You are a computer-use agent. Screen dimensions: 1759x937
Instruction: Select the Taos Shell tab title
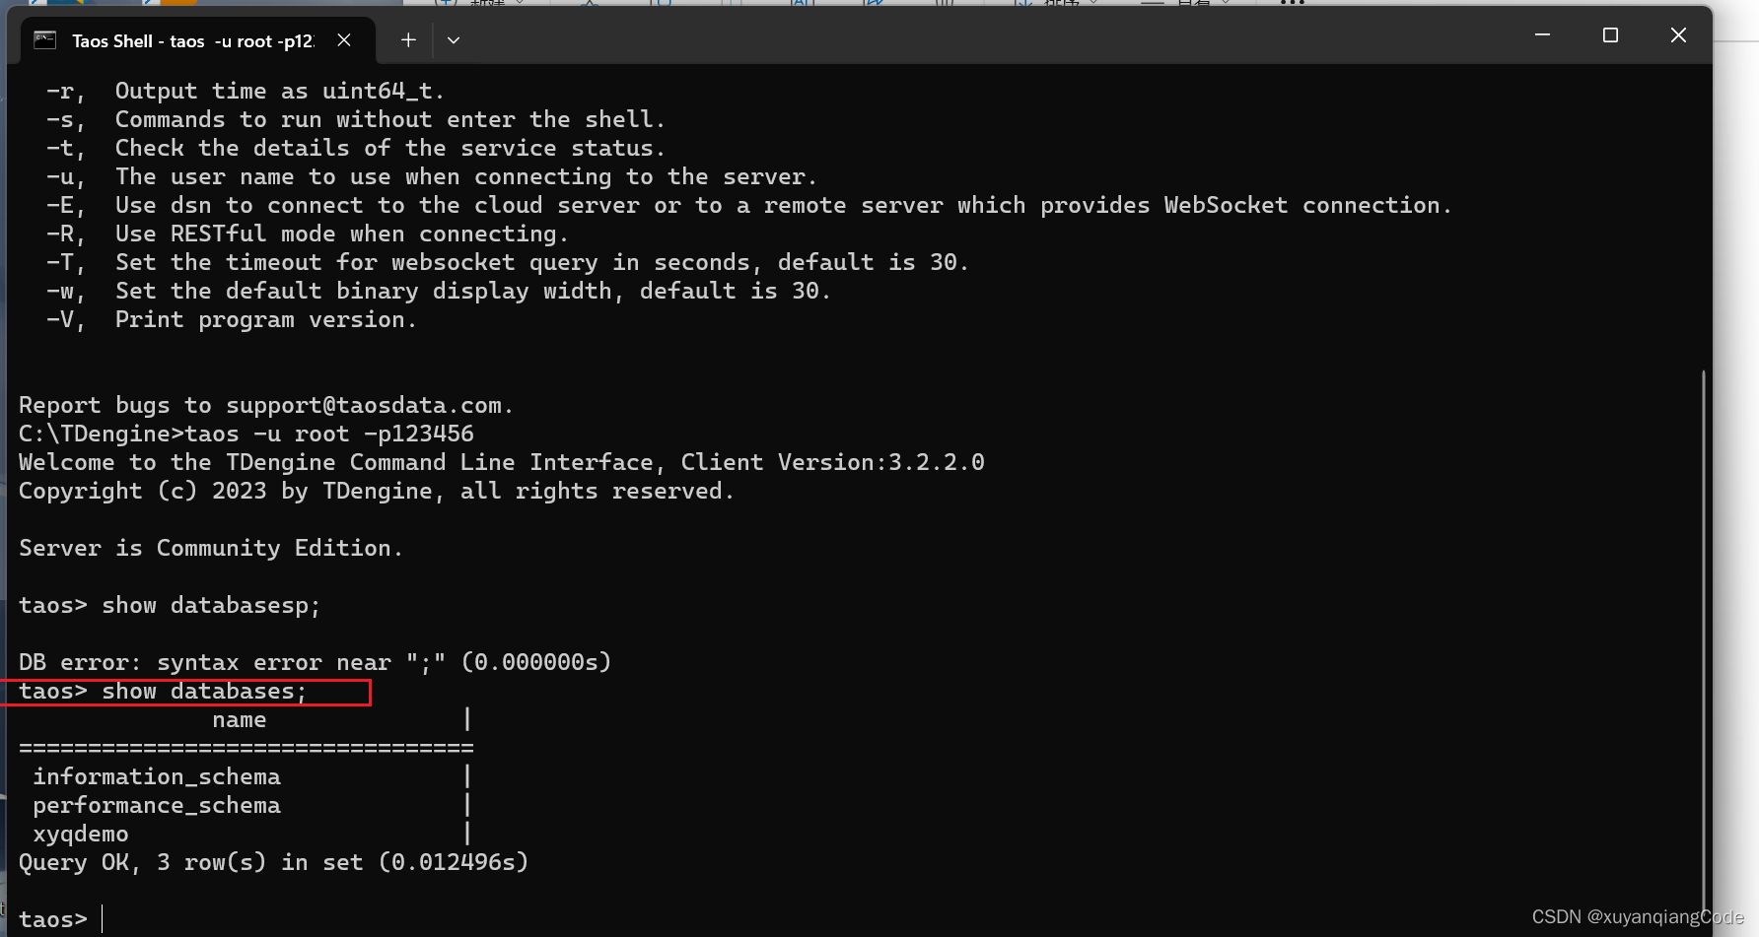coord(193,41)
